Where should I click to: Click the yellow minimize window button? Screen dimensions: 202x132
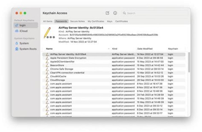coord(21,13)
